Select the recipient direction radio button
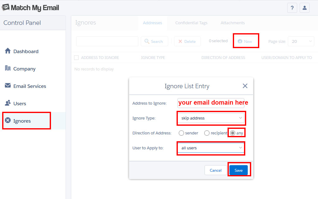Viewport: 318px width, 199px height. [x=207, y=133]
